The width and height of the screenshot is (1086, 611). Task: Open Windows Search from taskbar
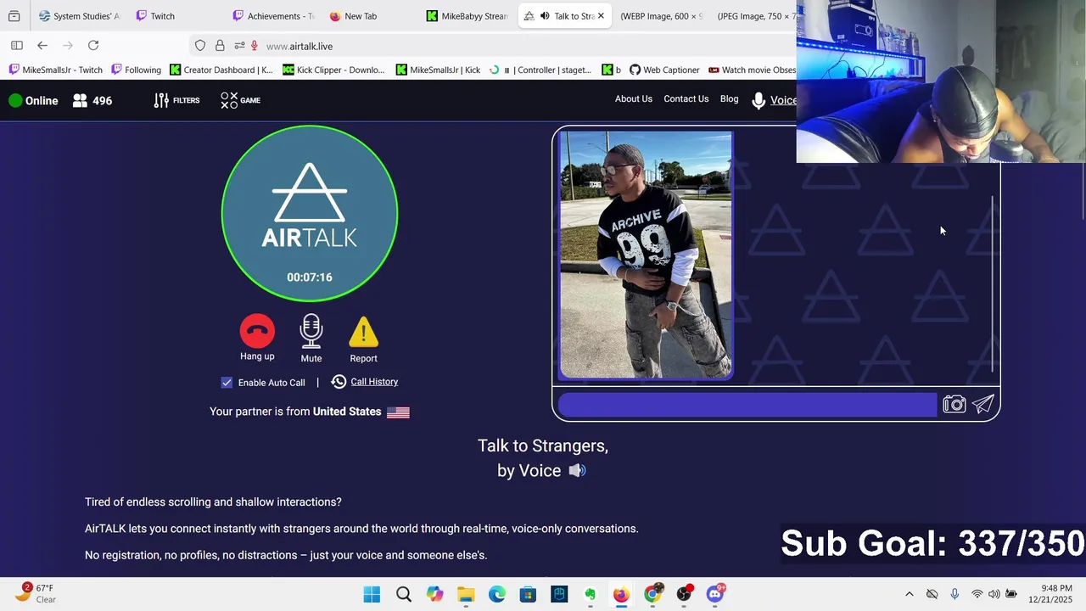pos(403,594)
